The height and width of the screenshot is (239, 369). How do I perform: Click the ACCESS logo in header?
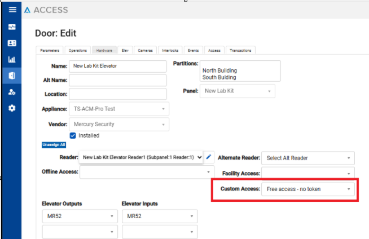(x=46, y=10)
